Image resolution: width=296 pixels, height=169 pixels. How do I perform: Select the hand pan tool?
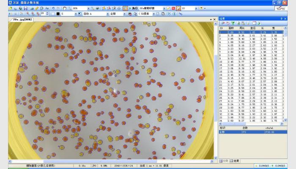[64, 8]
